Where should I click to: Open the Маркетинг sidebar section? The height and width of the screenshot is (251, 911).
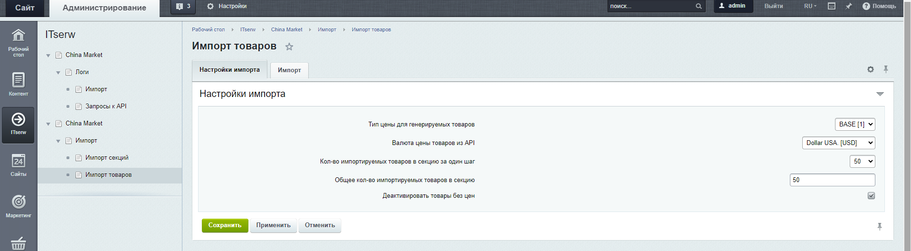click(x=18, y=206)
